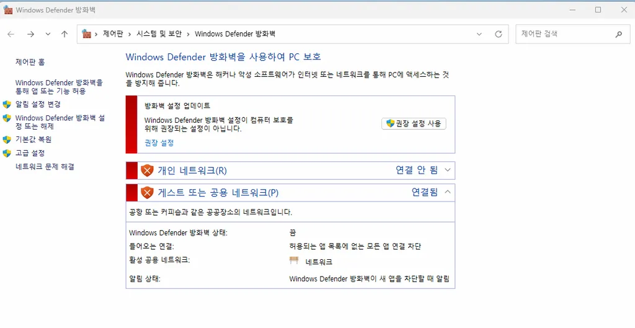Click the 네트워크 active network name

click(x=319, y=262)
